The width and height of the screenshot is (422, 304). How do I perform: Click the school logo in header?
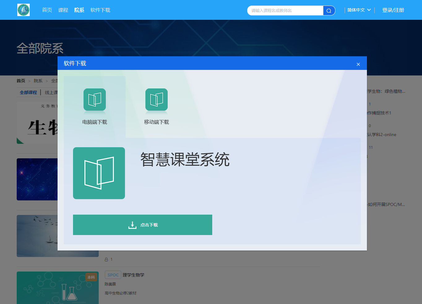(24, 10)
